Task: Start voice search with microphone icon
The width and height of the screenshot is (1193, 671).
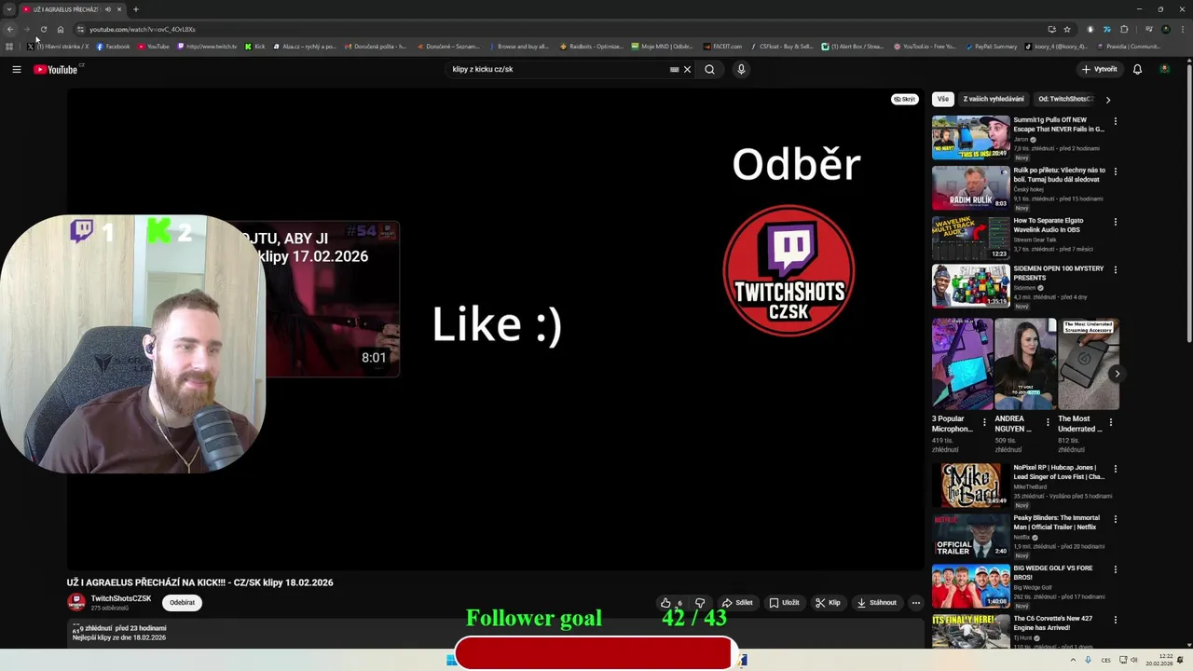Action: 741,69
